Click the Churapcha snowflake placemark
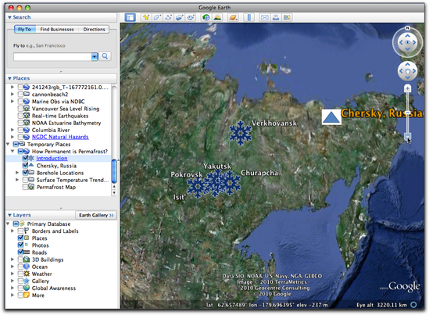The height and width of the screenshot is (315, 429). click(231, 183)
